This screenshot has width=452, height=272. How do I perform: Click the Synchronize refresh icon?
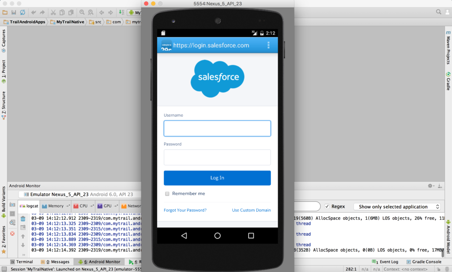click(23, 12)
